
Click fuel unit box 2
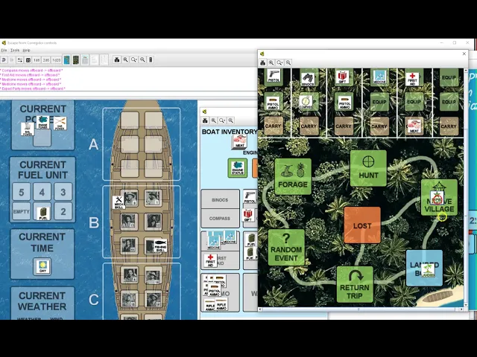point(63,211)
